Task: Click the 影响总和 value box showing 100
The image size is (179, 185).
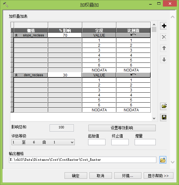Action: pos(62,128)
